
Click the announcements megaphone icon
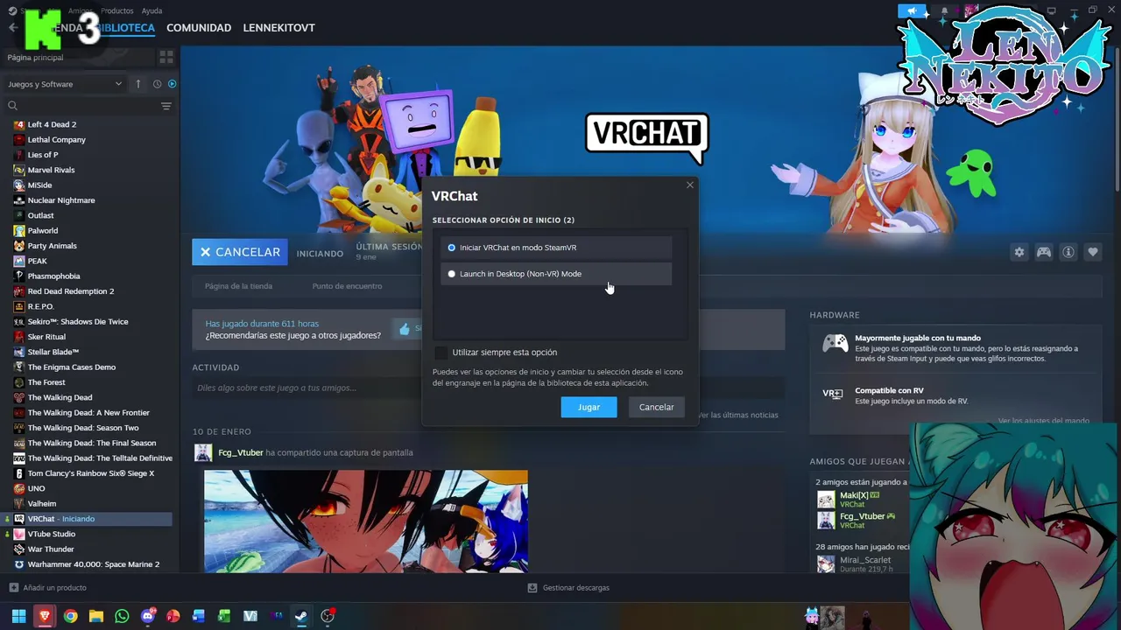pos(912,10)
